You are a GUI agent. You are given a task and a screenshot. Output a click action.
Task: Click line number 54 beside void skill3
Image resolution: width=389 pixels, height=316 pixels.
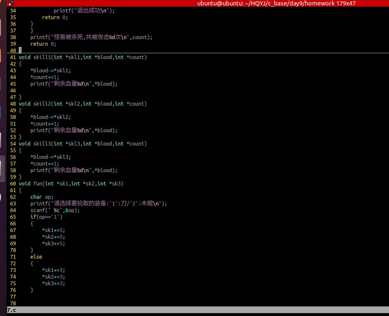point(12,143)
